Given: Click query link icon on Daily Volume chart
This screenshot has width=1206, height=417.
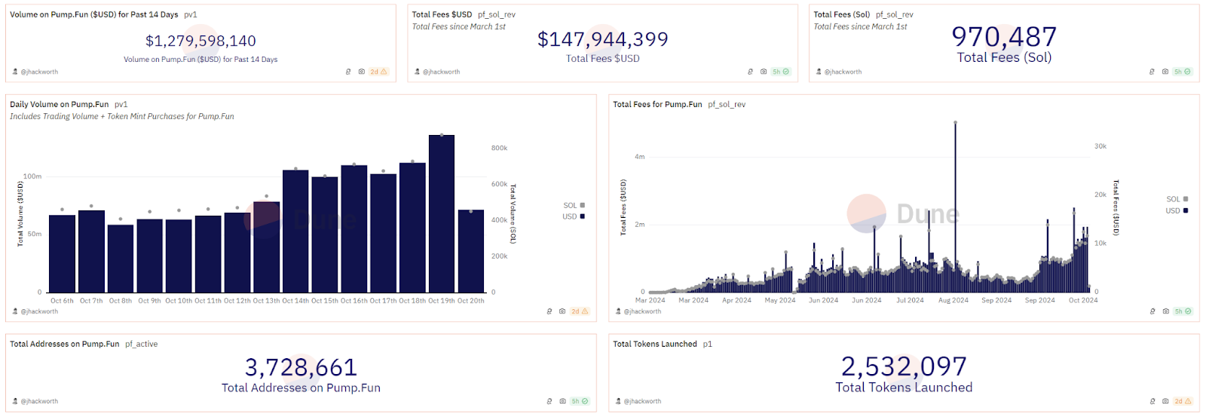Looking at the screenshot, I should coord(549,311).
